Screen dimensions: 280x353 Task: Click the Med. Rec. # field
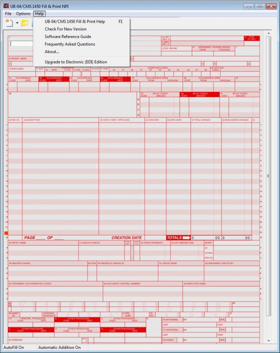(207, 43)
